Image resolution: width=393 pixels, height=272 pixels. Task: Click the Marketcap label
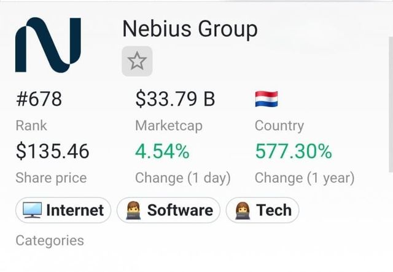[x=168, y=126]
